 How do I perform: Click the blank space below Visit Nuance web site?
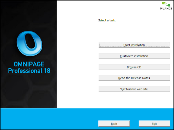coord(134,100)
